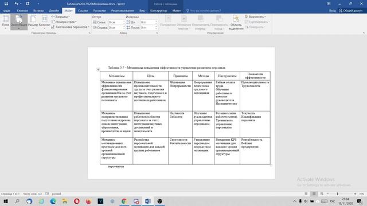Click the Инструменты header cell
The width and height of the screenshot is (367, 206).
[x=227, y=76]
